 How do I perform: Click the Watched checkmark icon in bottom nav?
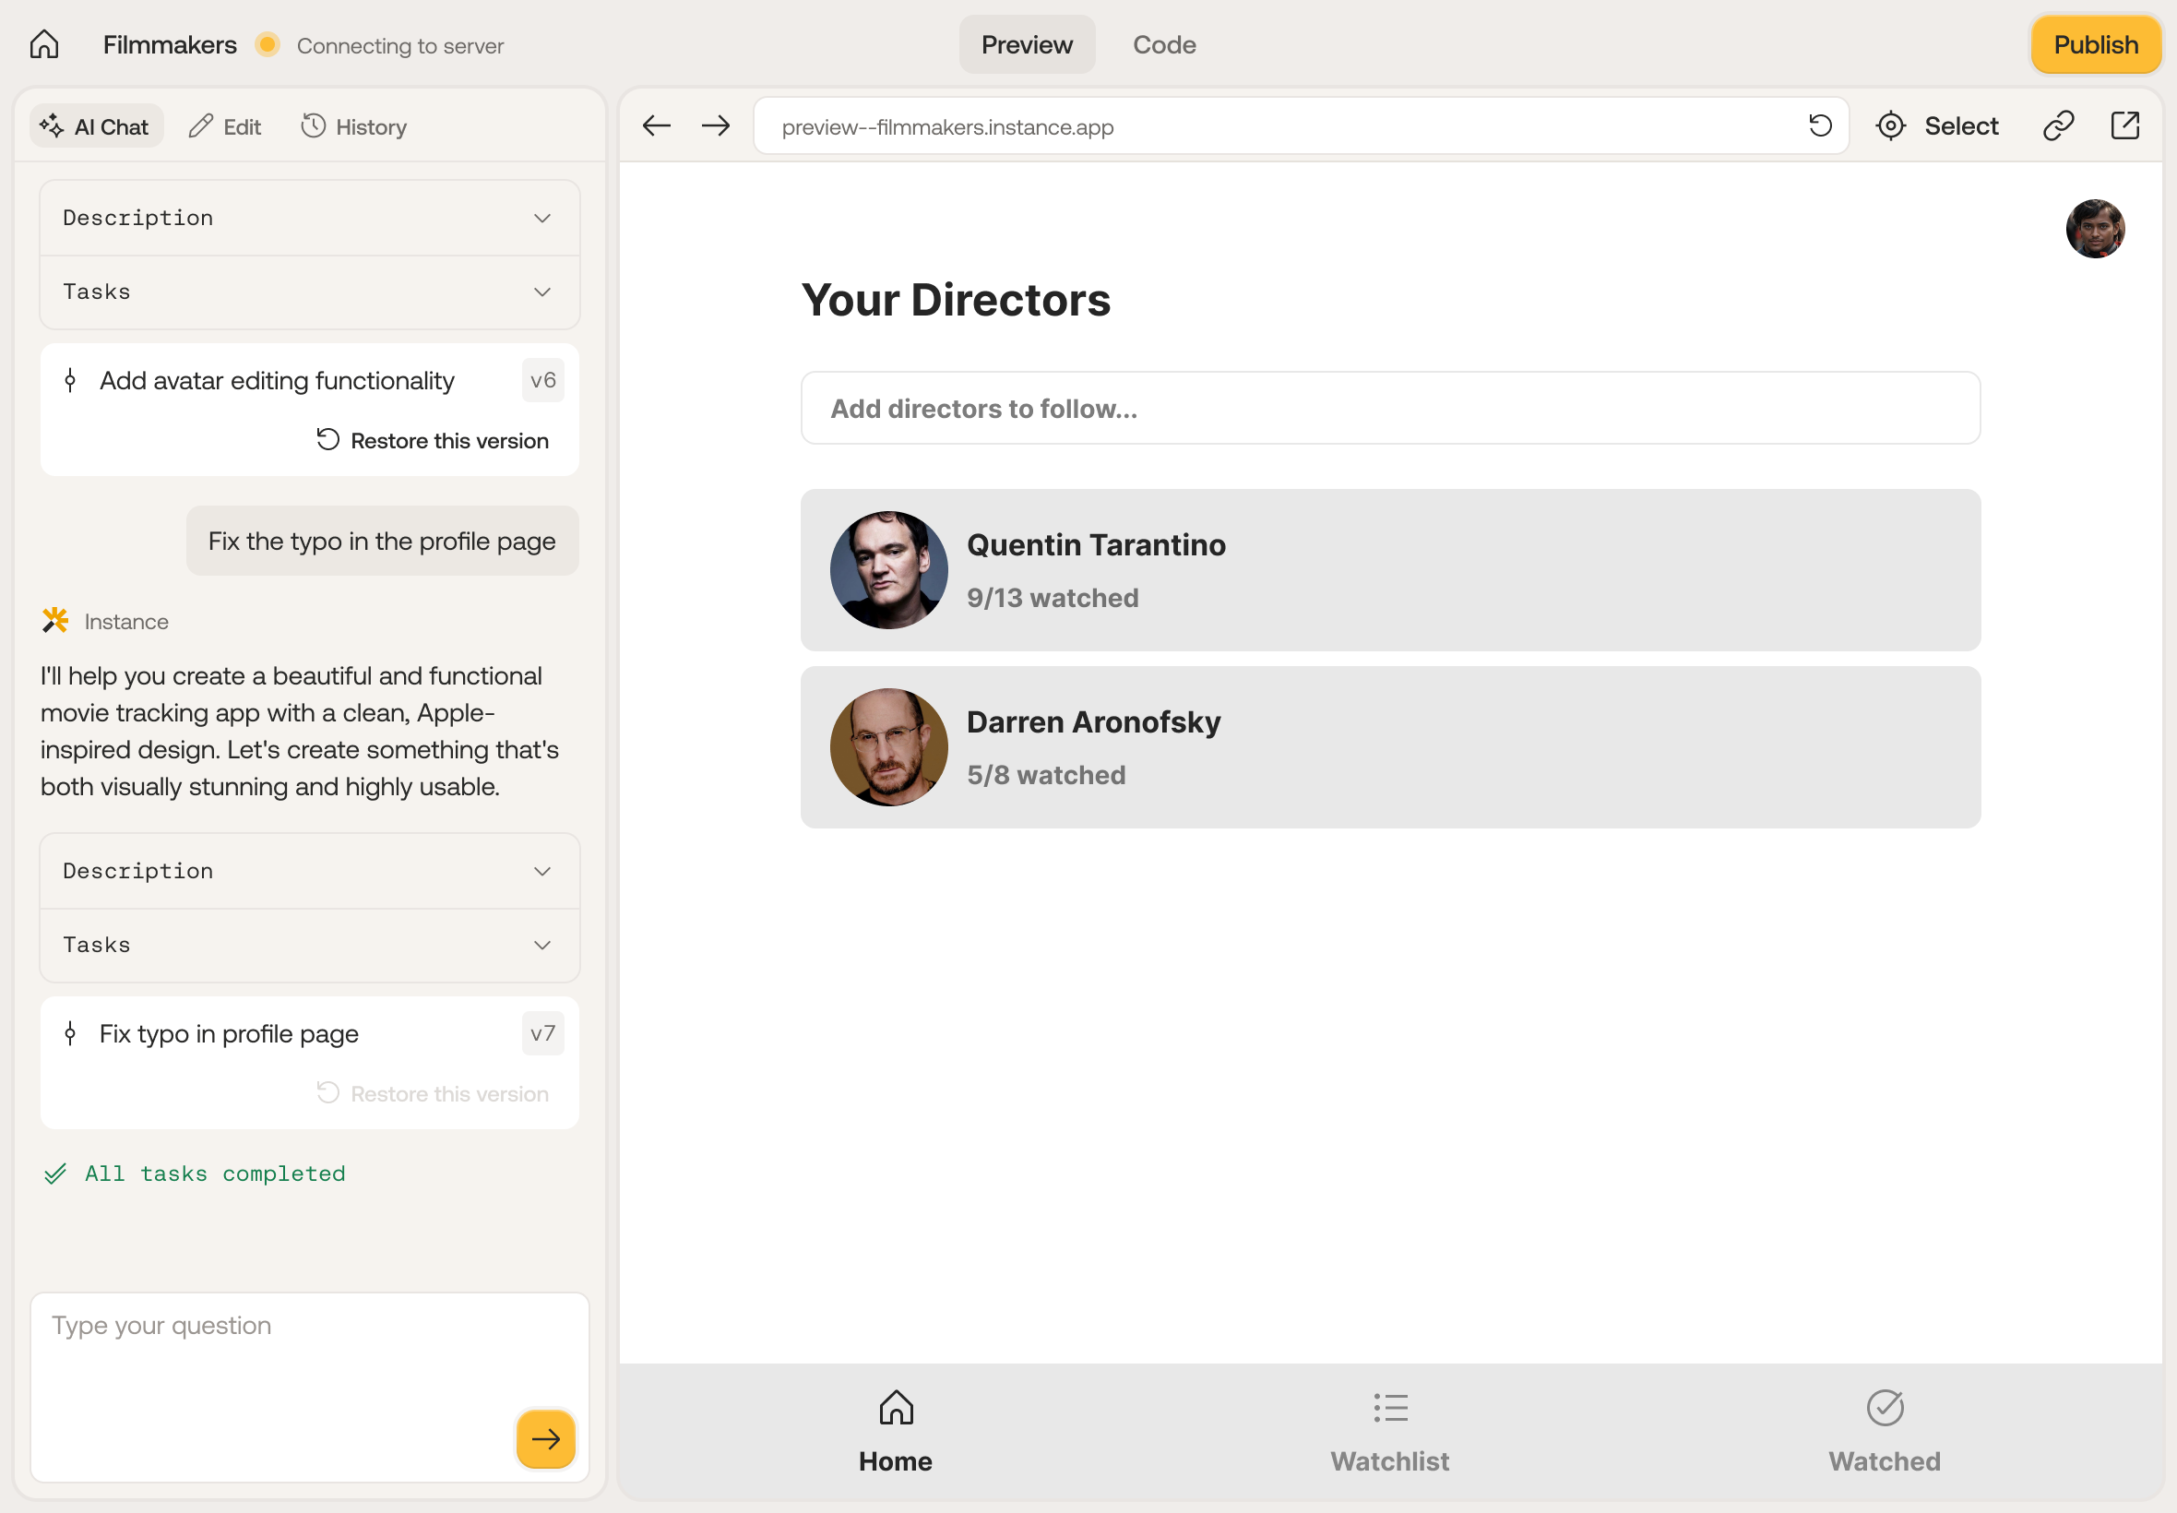click(x=1885, y=1408)
